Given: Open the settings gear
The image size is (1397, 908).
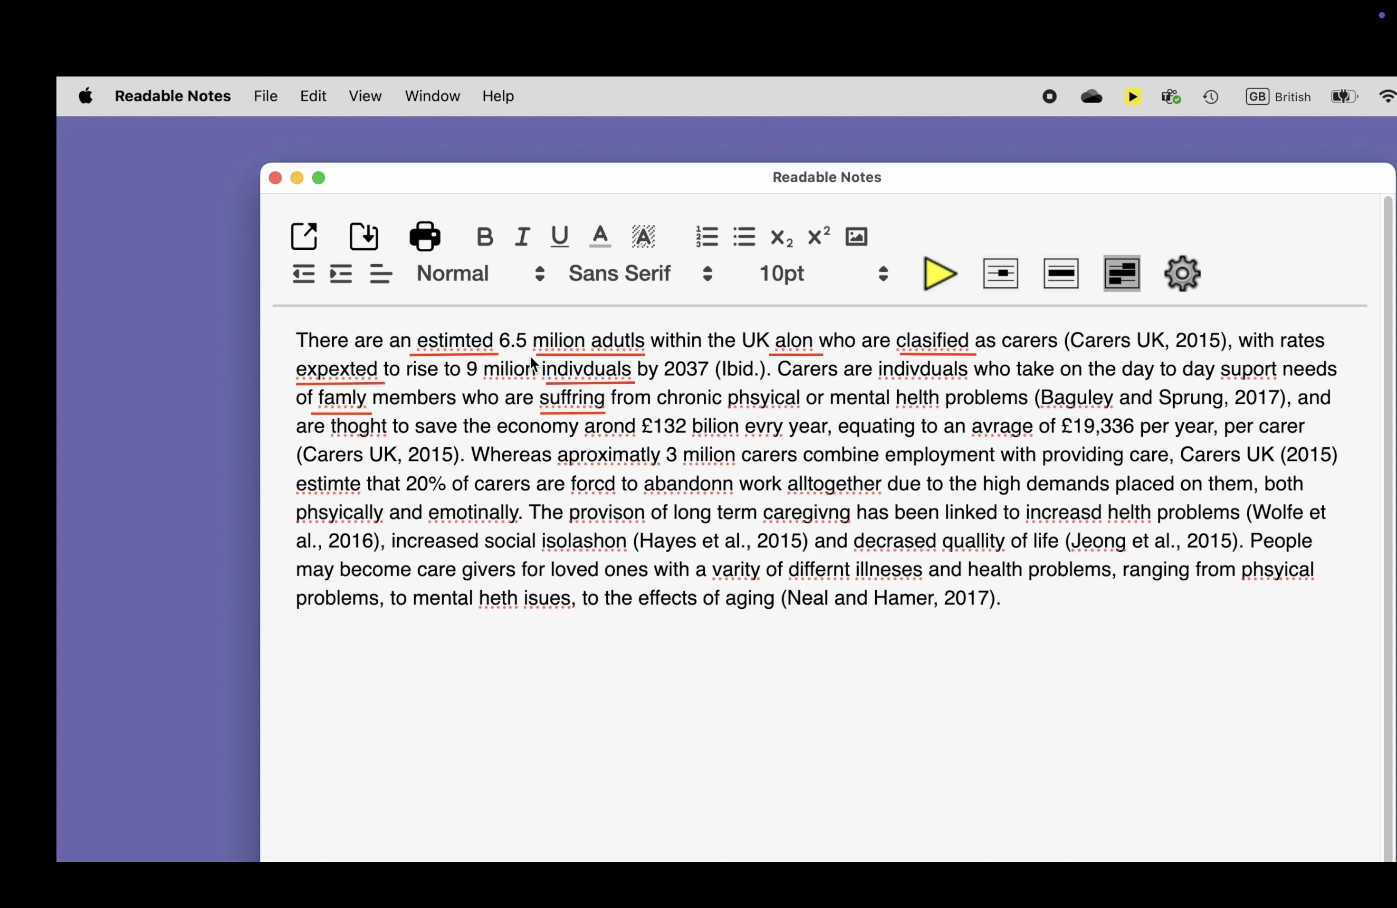Looking at the screenshot, I should pos(1182,274).
